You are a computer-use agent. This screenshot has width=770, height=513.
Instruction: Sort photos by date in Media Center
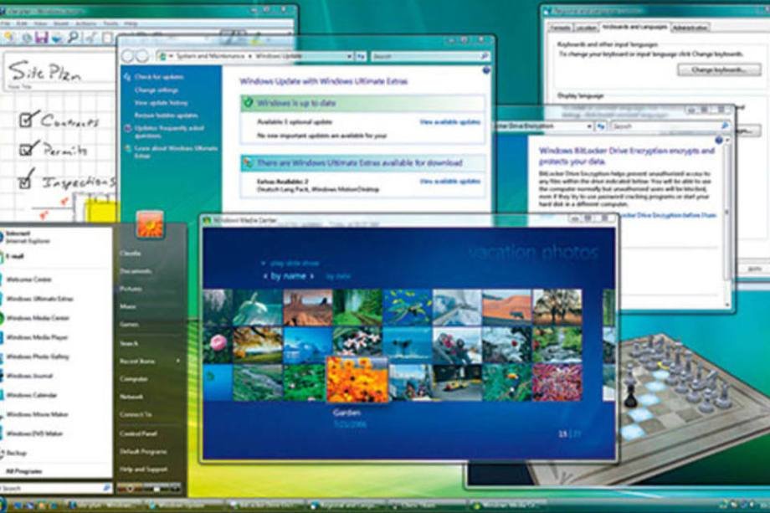pos(338,276)
